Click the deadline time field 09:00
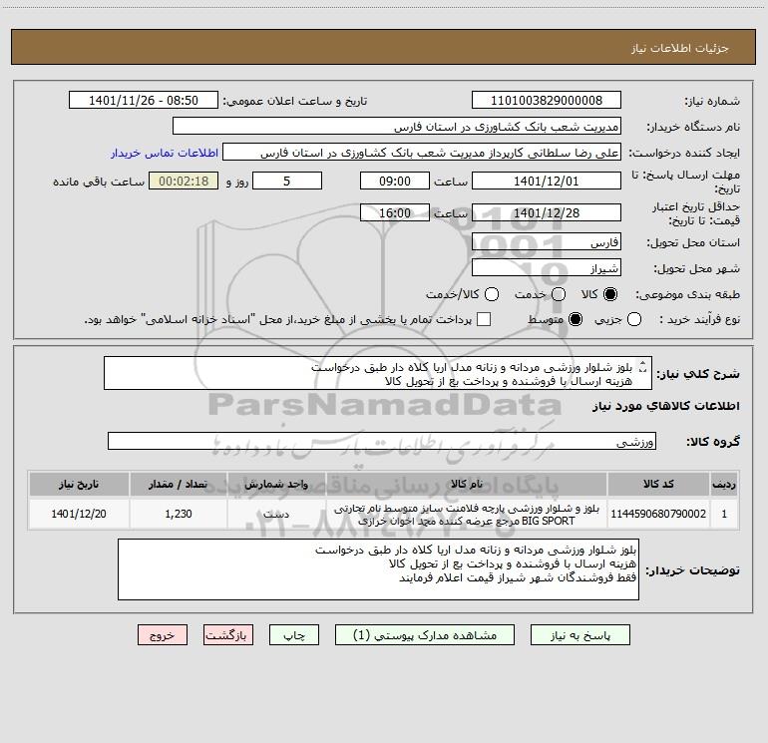 pyautogui.click(x=395, y=181)
